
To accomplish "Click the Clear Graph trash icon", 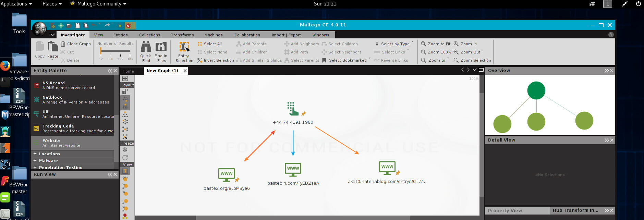I will (63, 44).
